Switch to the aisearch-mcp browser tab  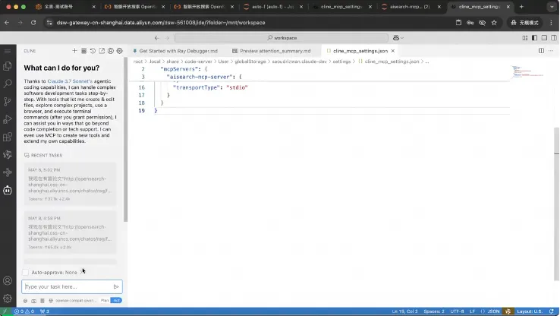click(x=410, y=7)
